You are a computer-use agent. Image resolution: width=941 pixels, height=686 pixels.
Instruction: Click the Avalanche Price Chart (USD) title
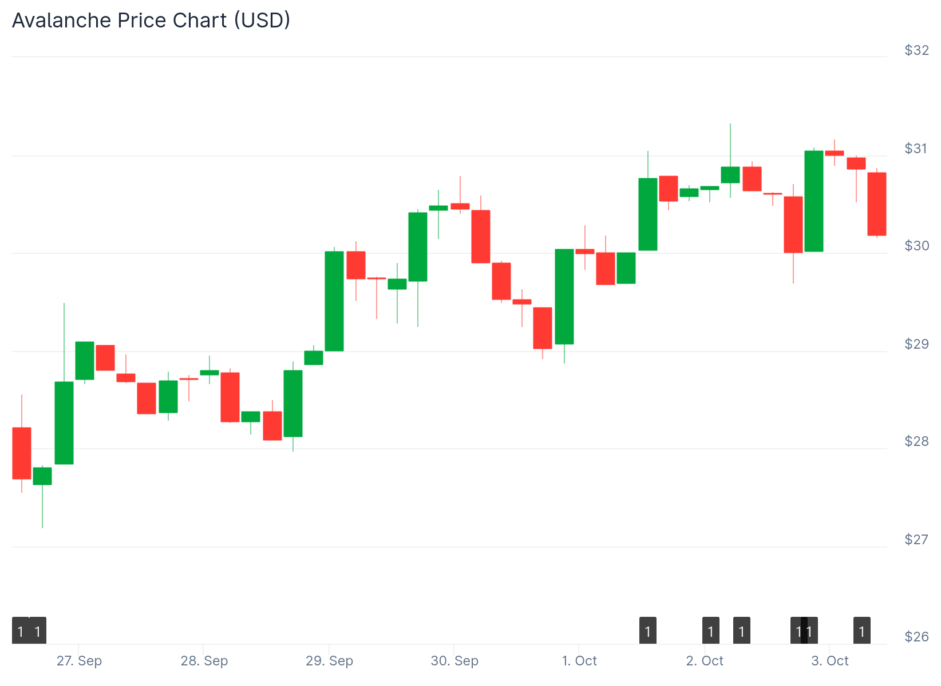[x=151, y=21]
